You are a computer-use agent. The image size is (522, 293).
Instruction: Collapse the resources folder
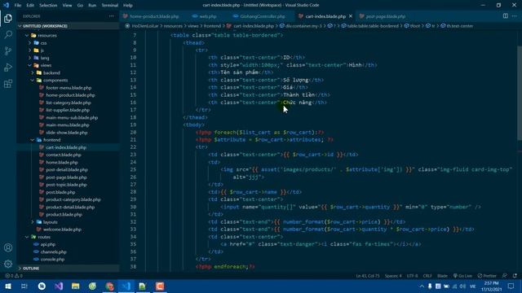[47, 35]
